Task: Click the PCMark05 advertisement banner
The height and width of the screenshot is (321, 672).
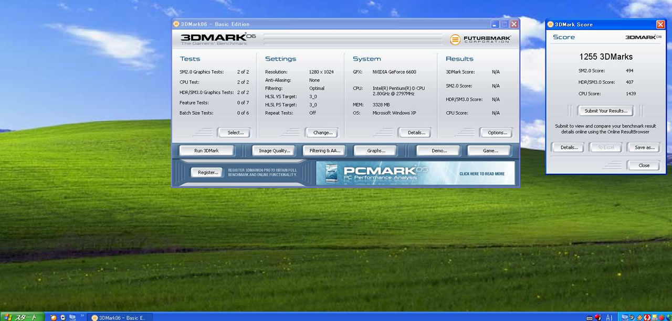Action: click(x=415, y=173)
